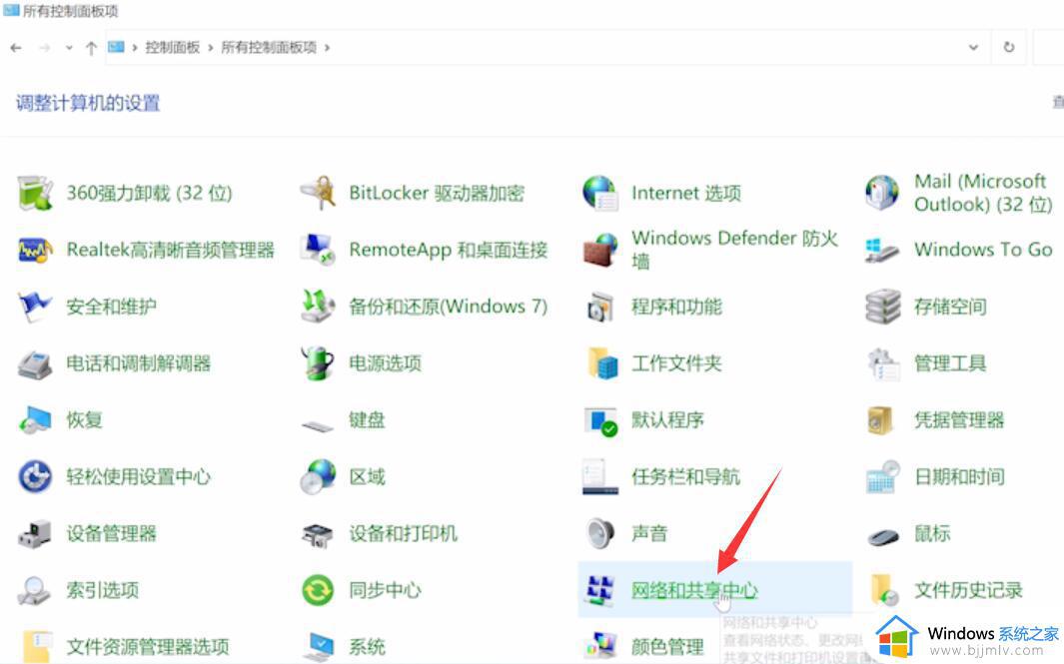
Task: Click the 系统 computer icon
Action: click(318, 647)
